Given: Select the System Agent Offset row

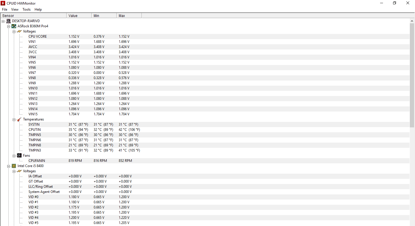Looking at the screenshot, I should [x=218, y=192].
